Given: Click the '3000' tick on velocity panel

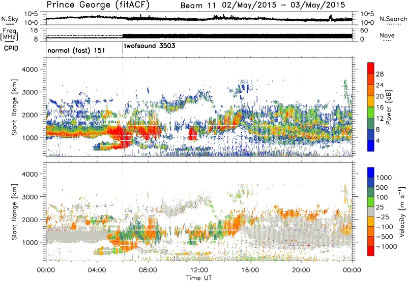Looking at the screenshot, I should (30, 197).
